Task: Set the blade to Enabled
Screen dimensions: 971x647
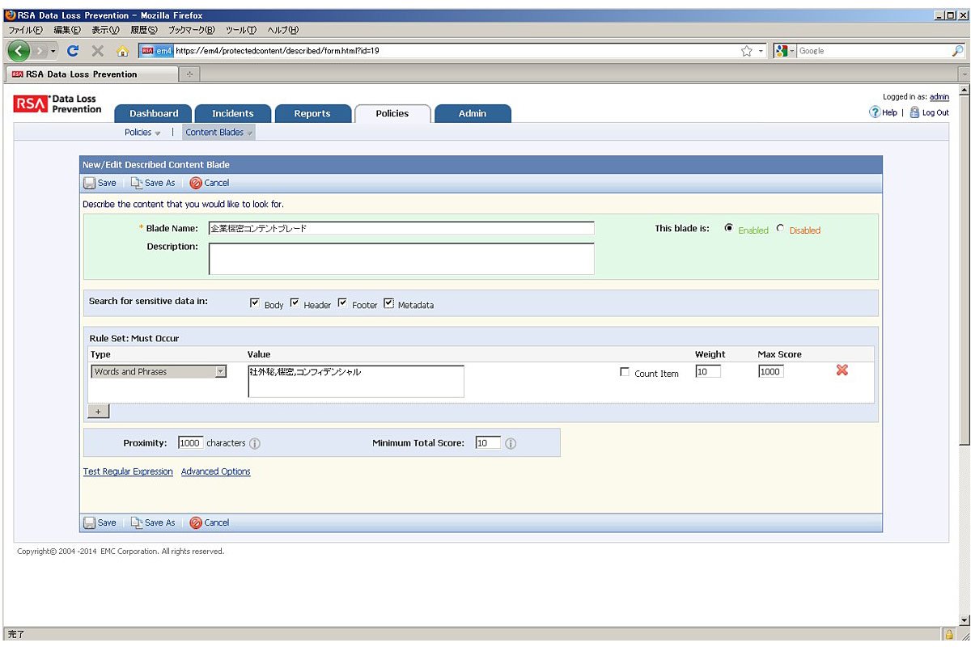Action: coord(729,229)
